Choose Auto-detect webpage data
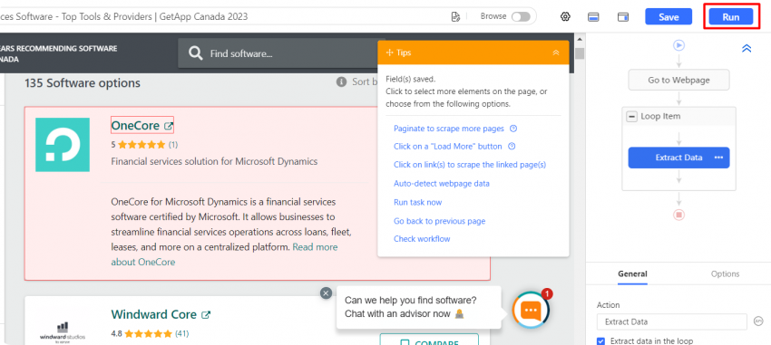 point(442,184)
